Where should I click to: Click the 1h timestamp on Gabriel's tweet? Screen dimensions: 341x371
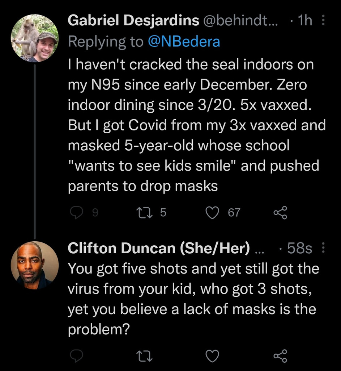point(303,21)
